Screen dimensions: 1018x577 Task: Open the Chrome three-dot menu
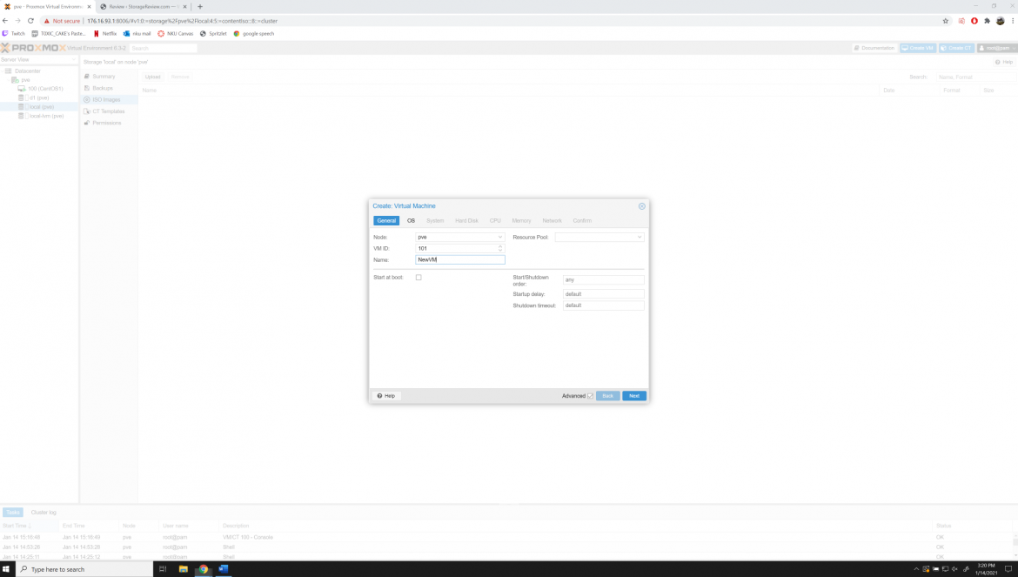(x=1012, y=21)
